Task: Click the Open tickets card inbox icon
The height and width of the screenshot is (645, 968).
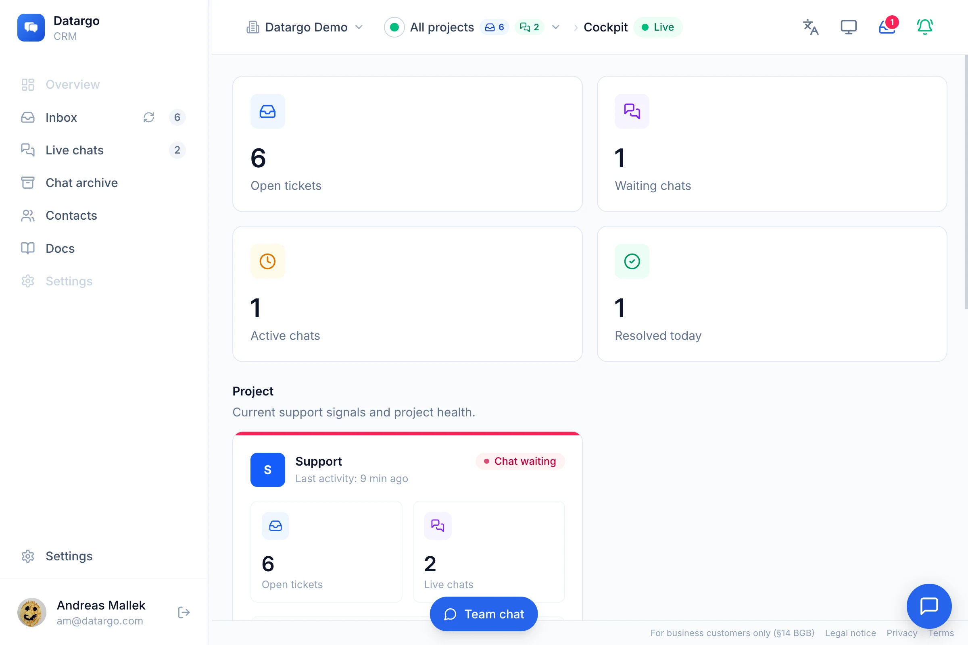Action: pos(267,111)
